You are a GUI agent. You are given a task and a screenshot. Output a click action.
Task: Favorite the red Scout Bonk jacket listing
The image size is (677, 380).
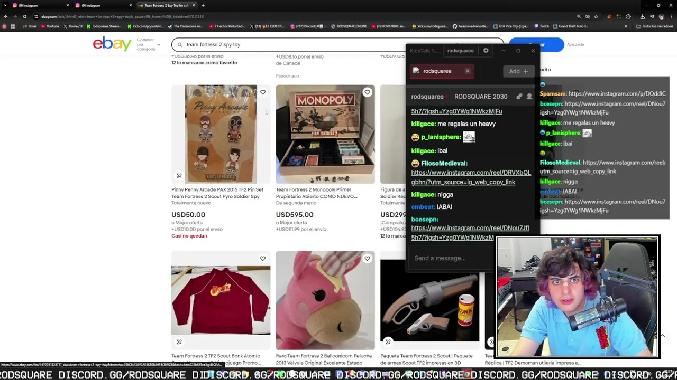(263, 259)
